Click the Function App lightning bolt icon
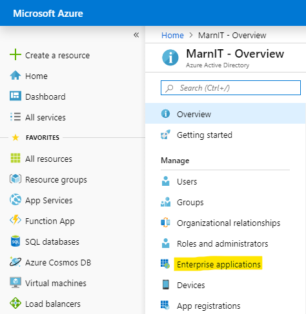This screenshot has width=306, height=314. tap(15, 220)
